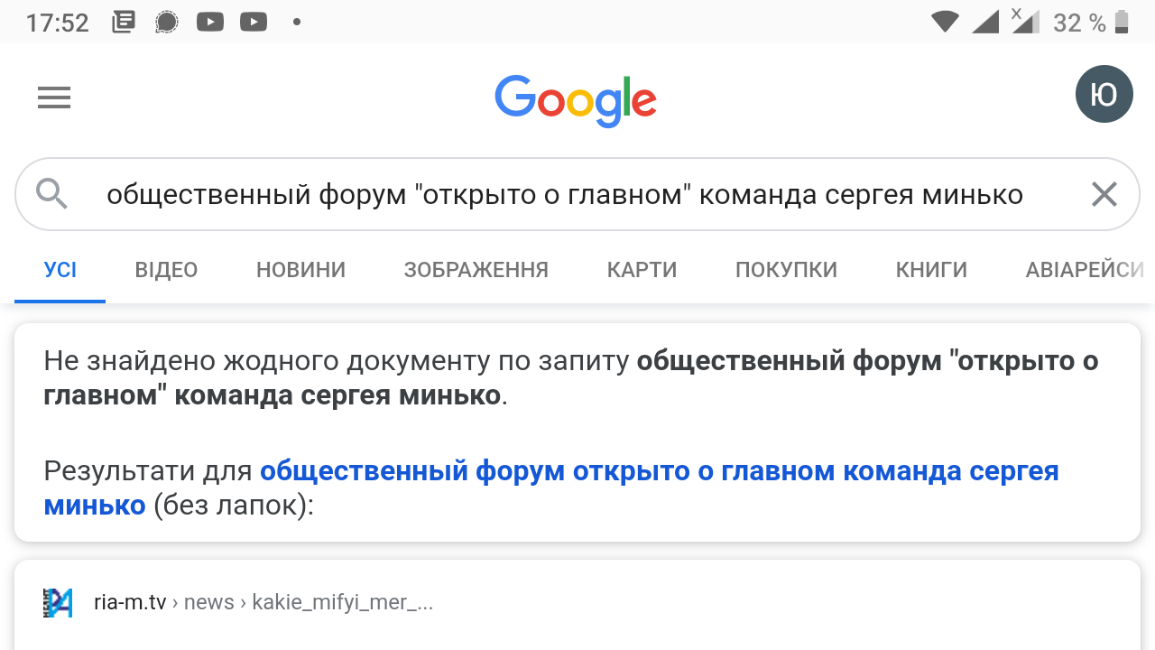Switch to the ПОКУПКИ tab
The width and height of the screenshot is (1155, 650).
pyautogui.click(x=786, y=269)
